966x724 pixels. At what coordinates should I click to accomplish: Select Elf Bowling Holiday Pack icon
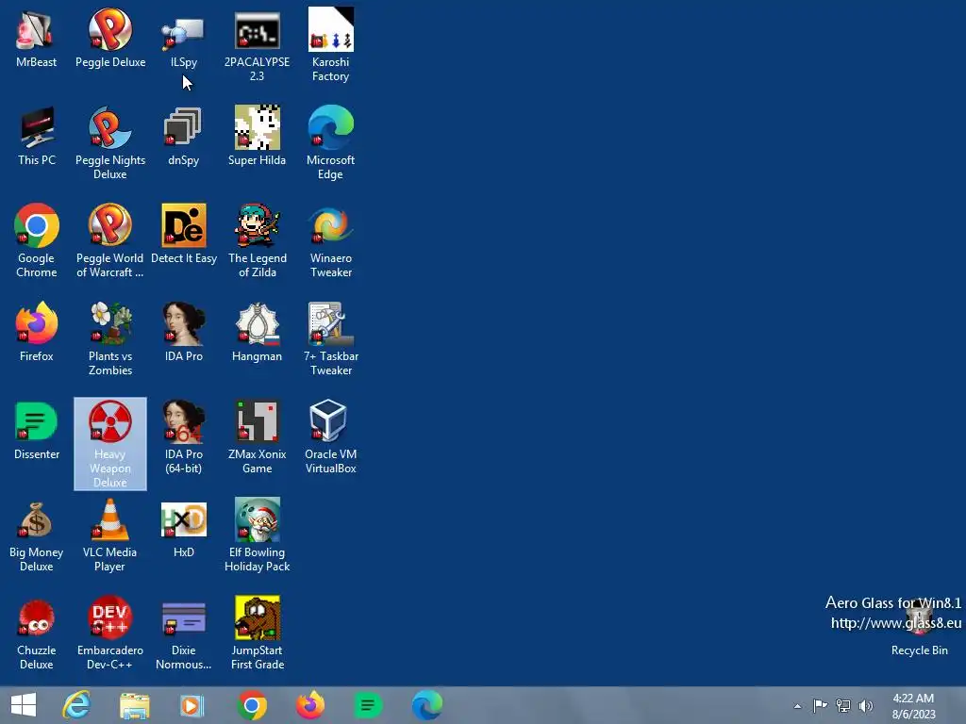(257, 535)
